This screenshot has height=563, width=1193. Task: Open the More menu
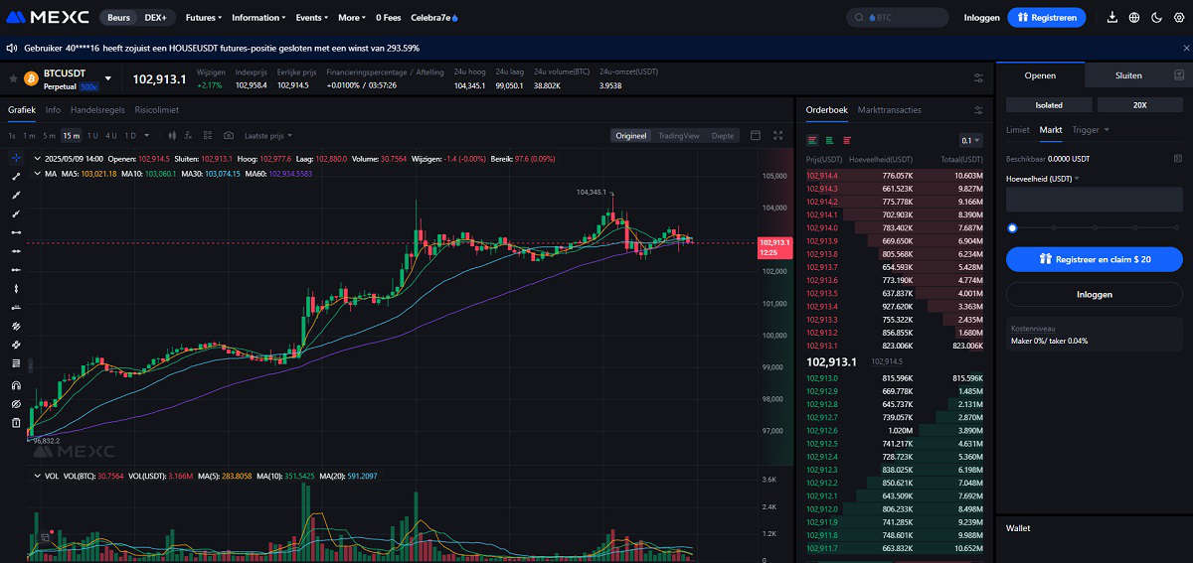point(351,18)
